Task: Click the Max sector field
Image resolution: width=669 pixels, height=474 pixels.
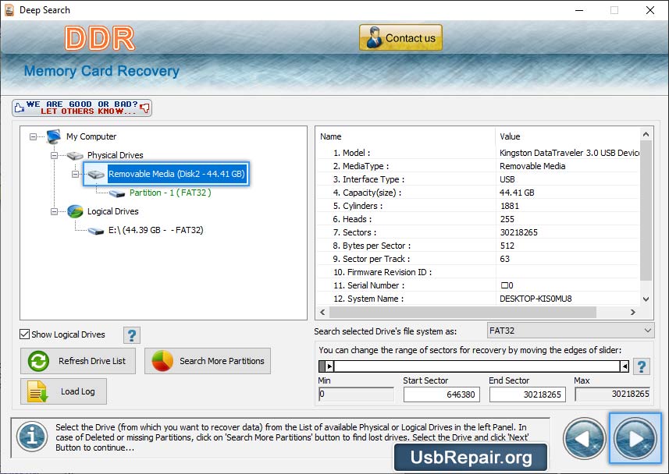Action: [x=613, y=394]
